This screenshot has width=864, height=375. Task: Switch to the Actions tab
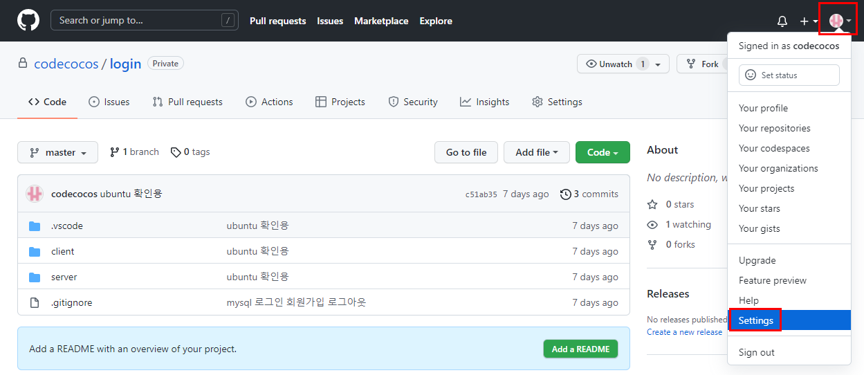click(269, 102)
